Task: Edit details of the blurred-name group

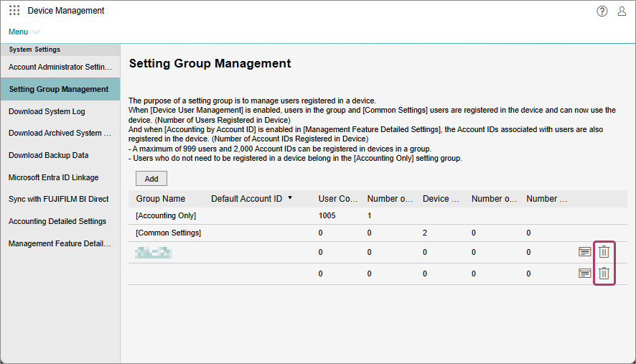Action: 585,252
